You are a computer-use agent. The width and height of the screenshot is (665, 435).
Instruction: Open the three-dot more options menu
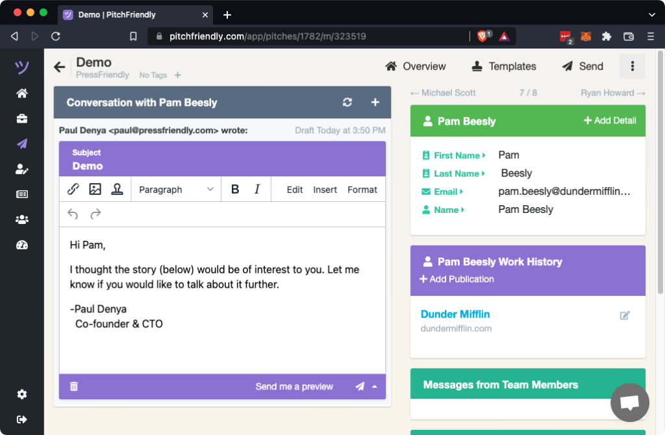point(632,66)
